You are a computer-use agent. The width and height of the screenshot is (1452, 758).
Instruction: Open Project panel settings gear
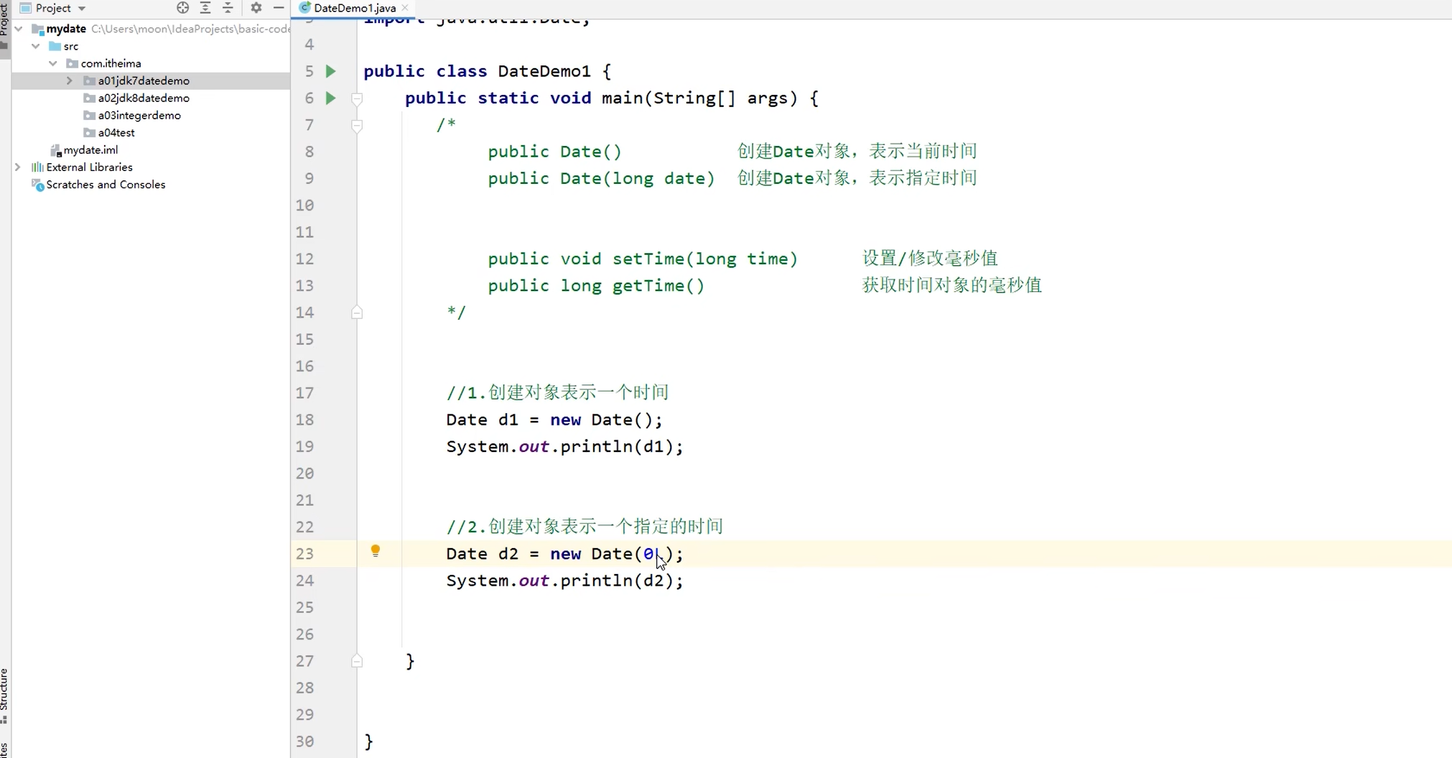pyautogui.click(x=256, y=8)
